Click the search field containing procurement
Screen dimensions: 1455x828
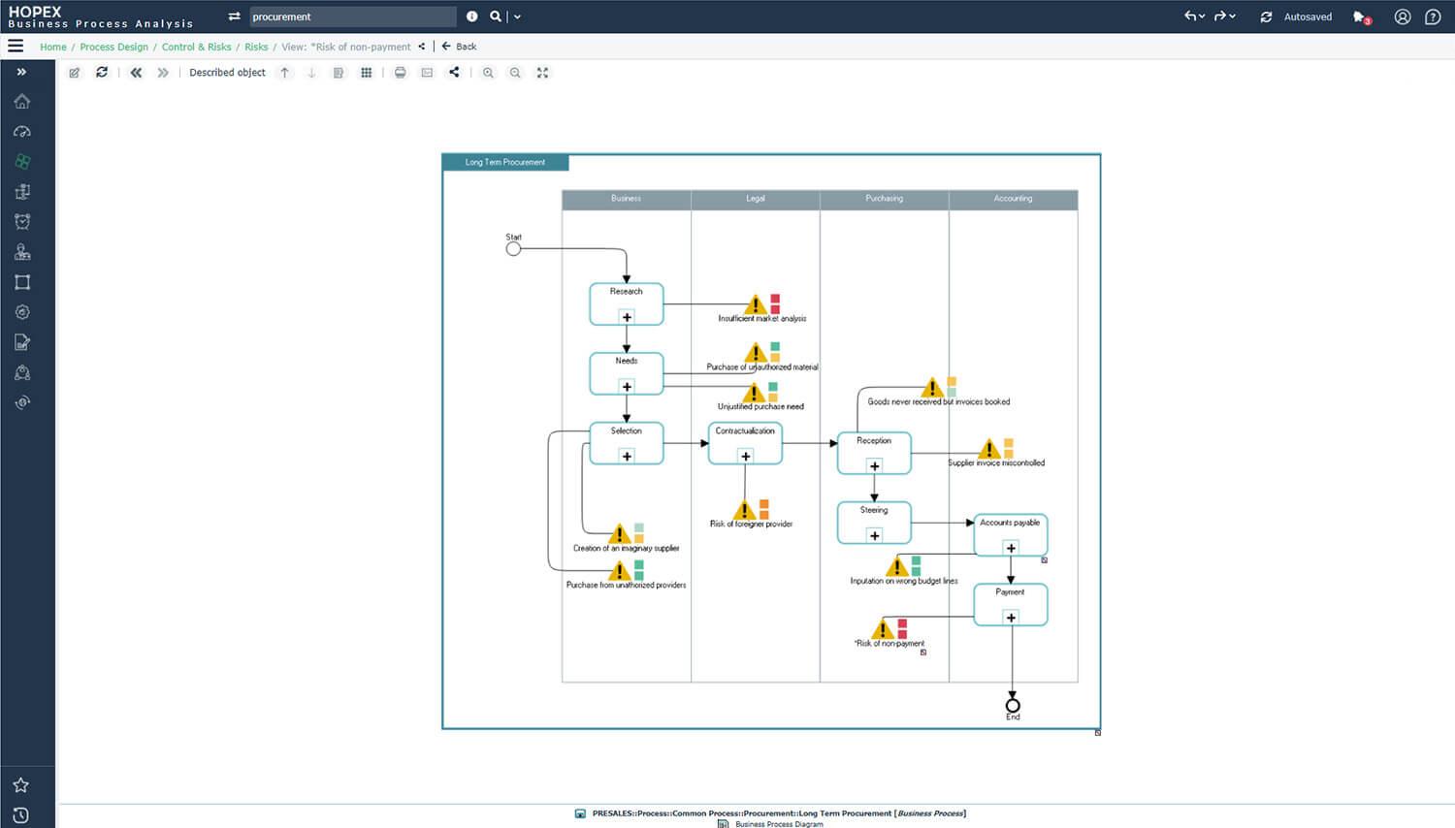(x=352, y=16)
